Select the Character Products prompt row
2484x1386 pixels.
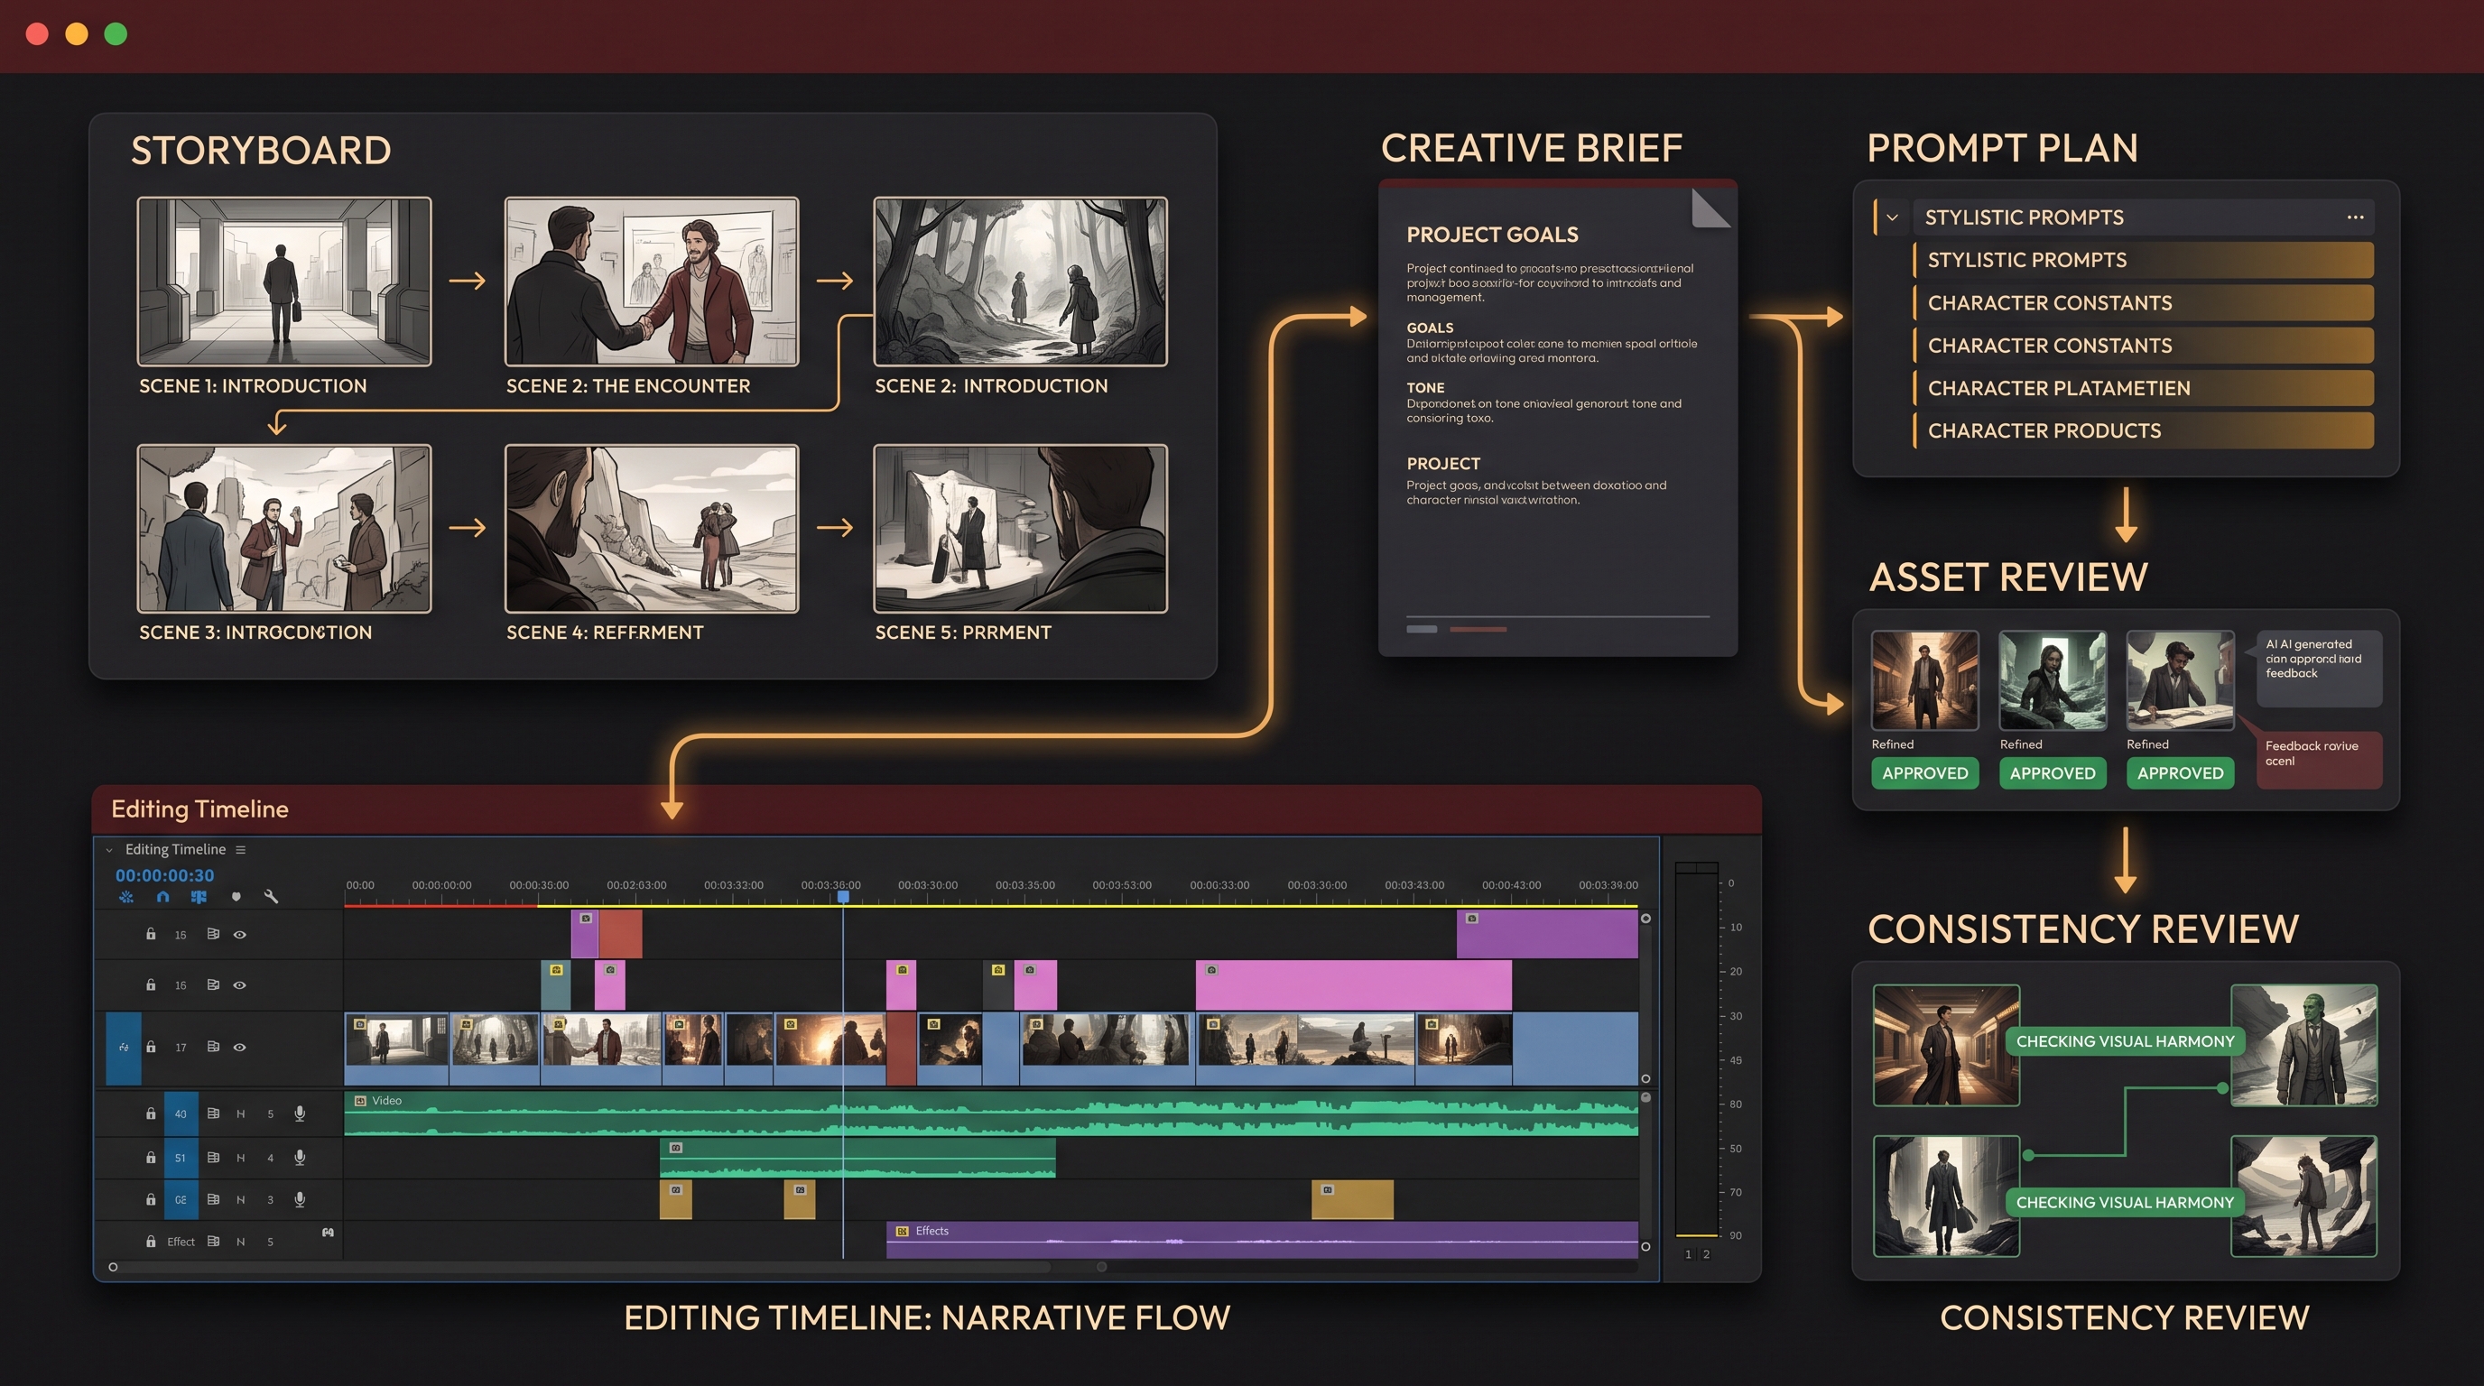[2143, 430]
